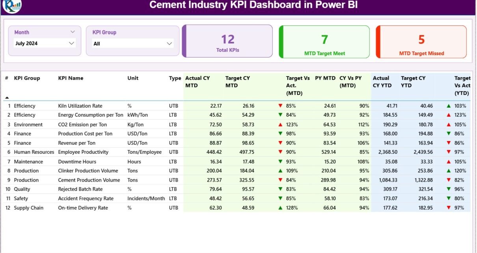Click the Actual CY MTD column header
The height and width of the screenshot is (253, 477).
pos(197,82)
